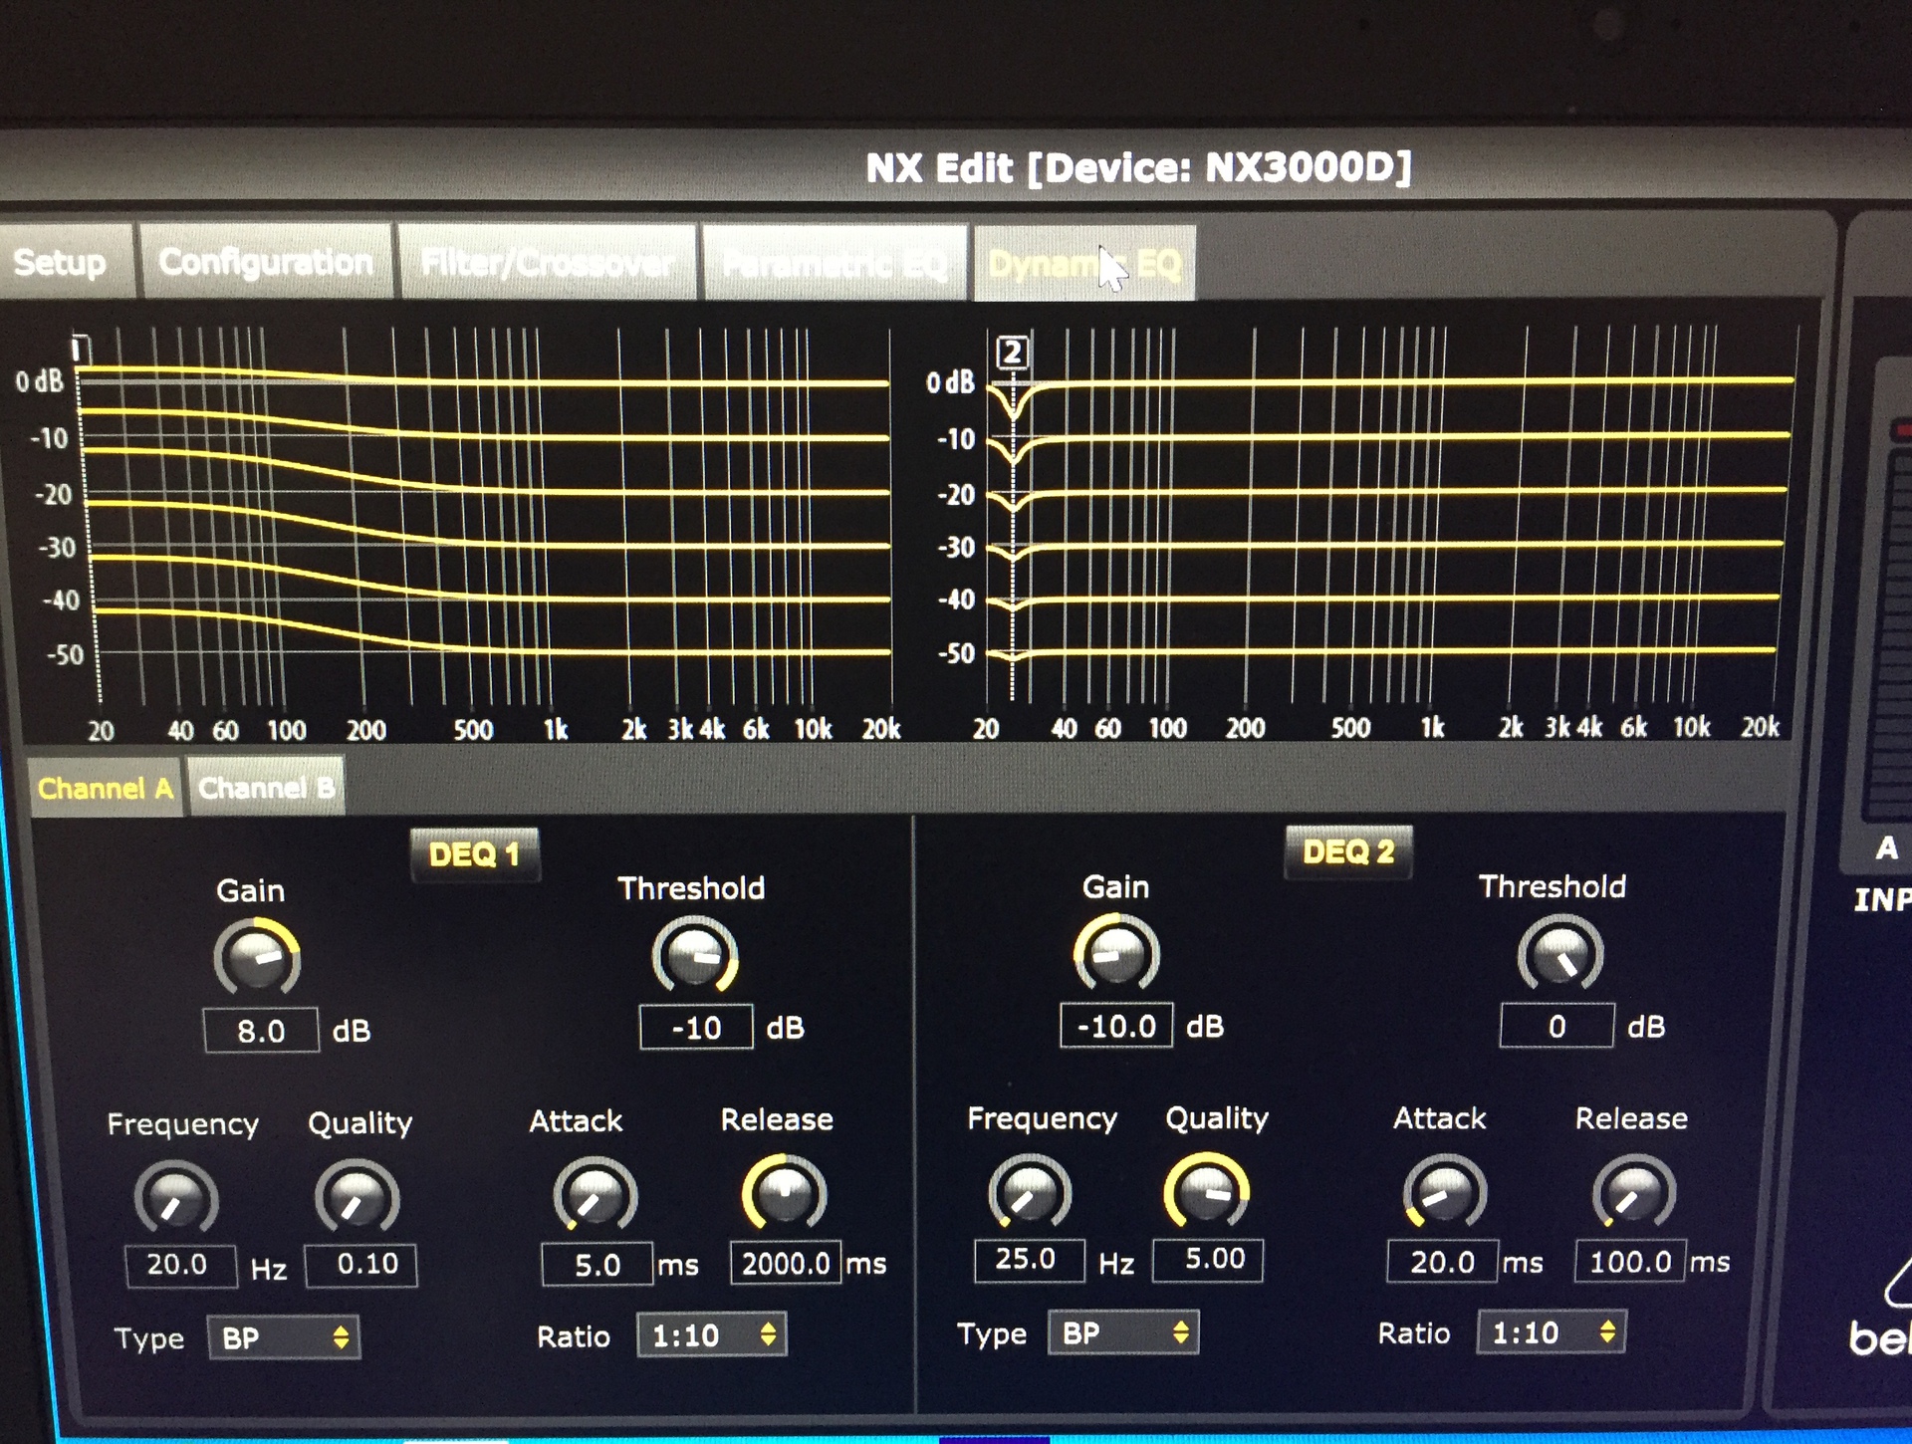1912x1444 pixels.
Task: Select the Dynamic EQ tab
Action: (x=1084, y=265)
